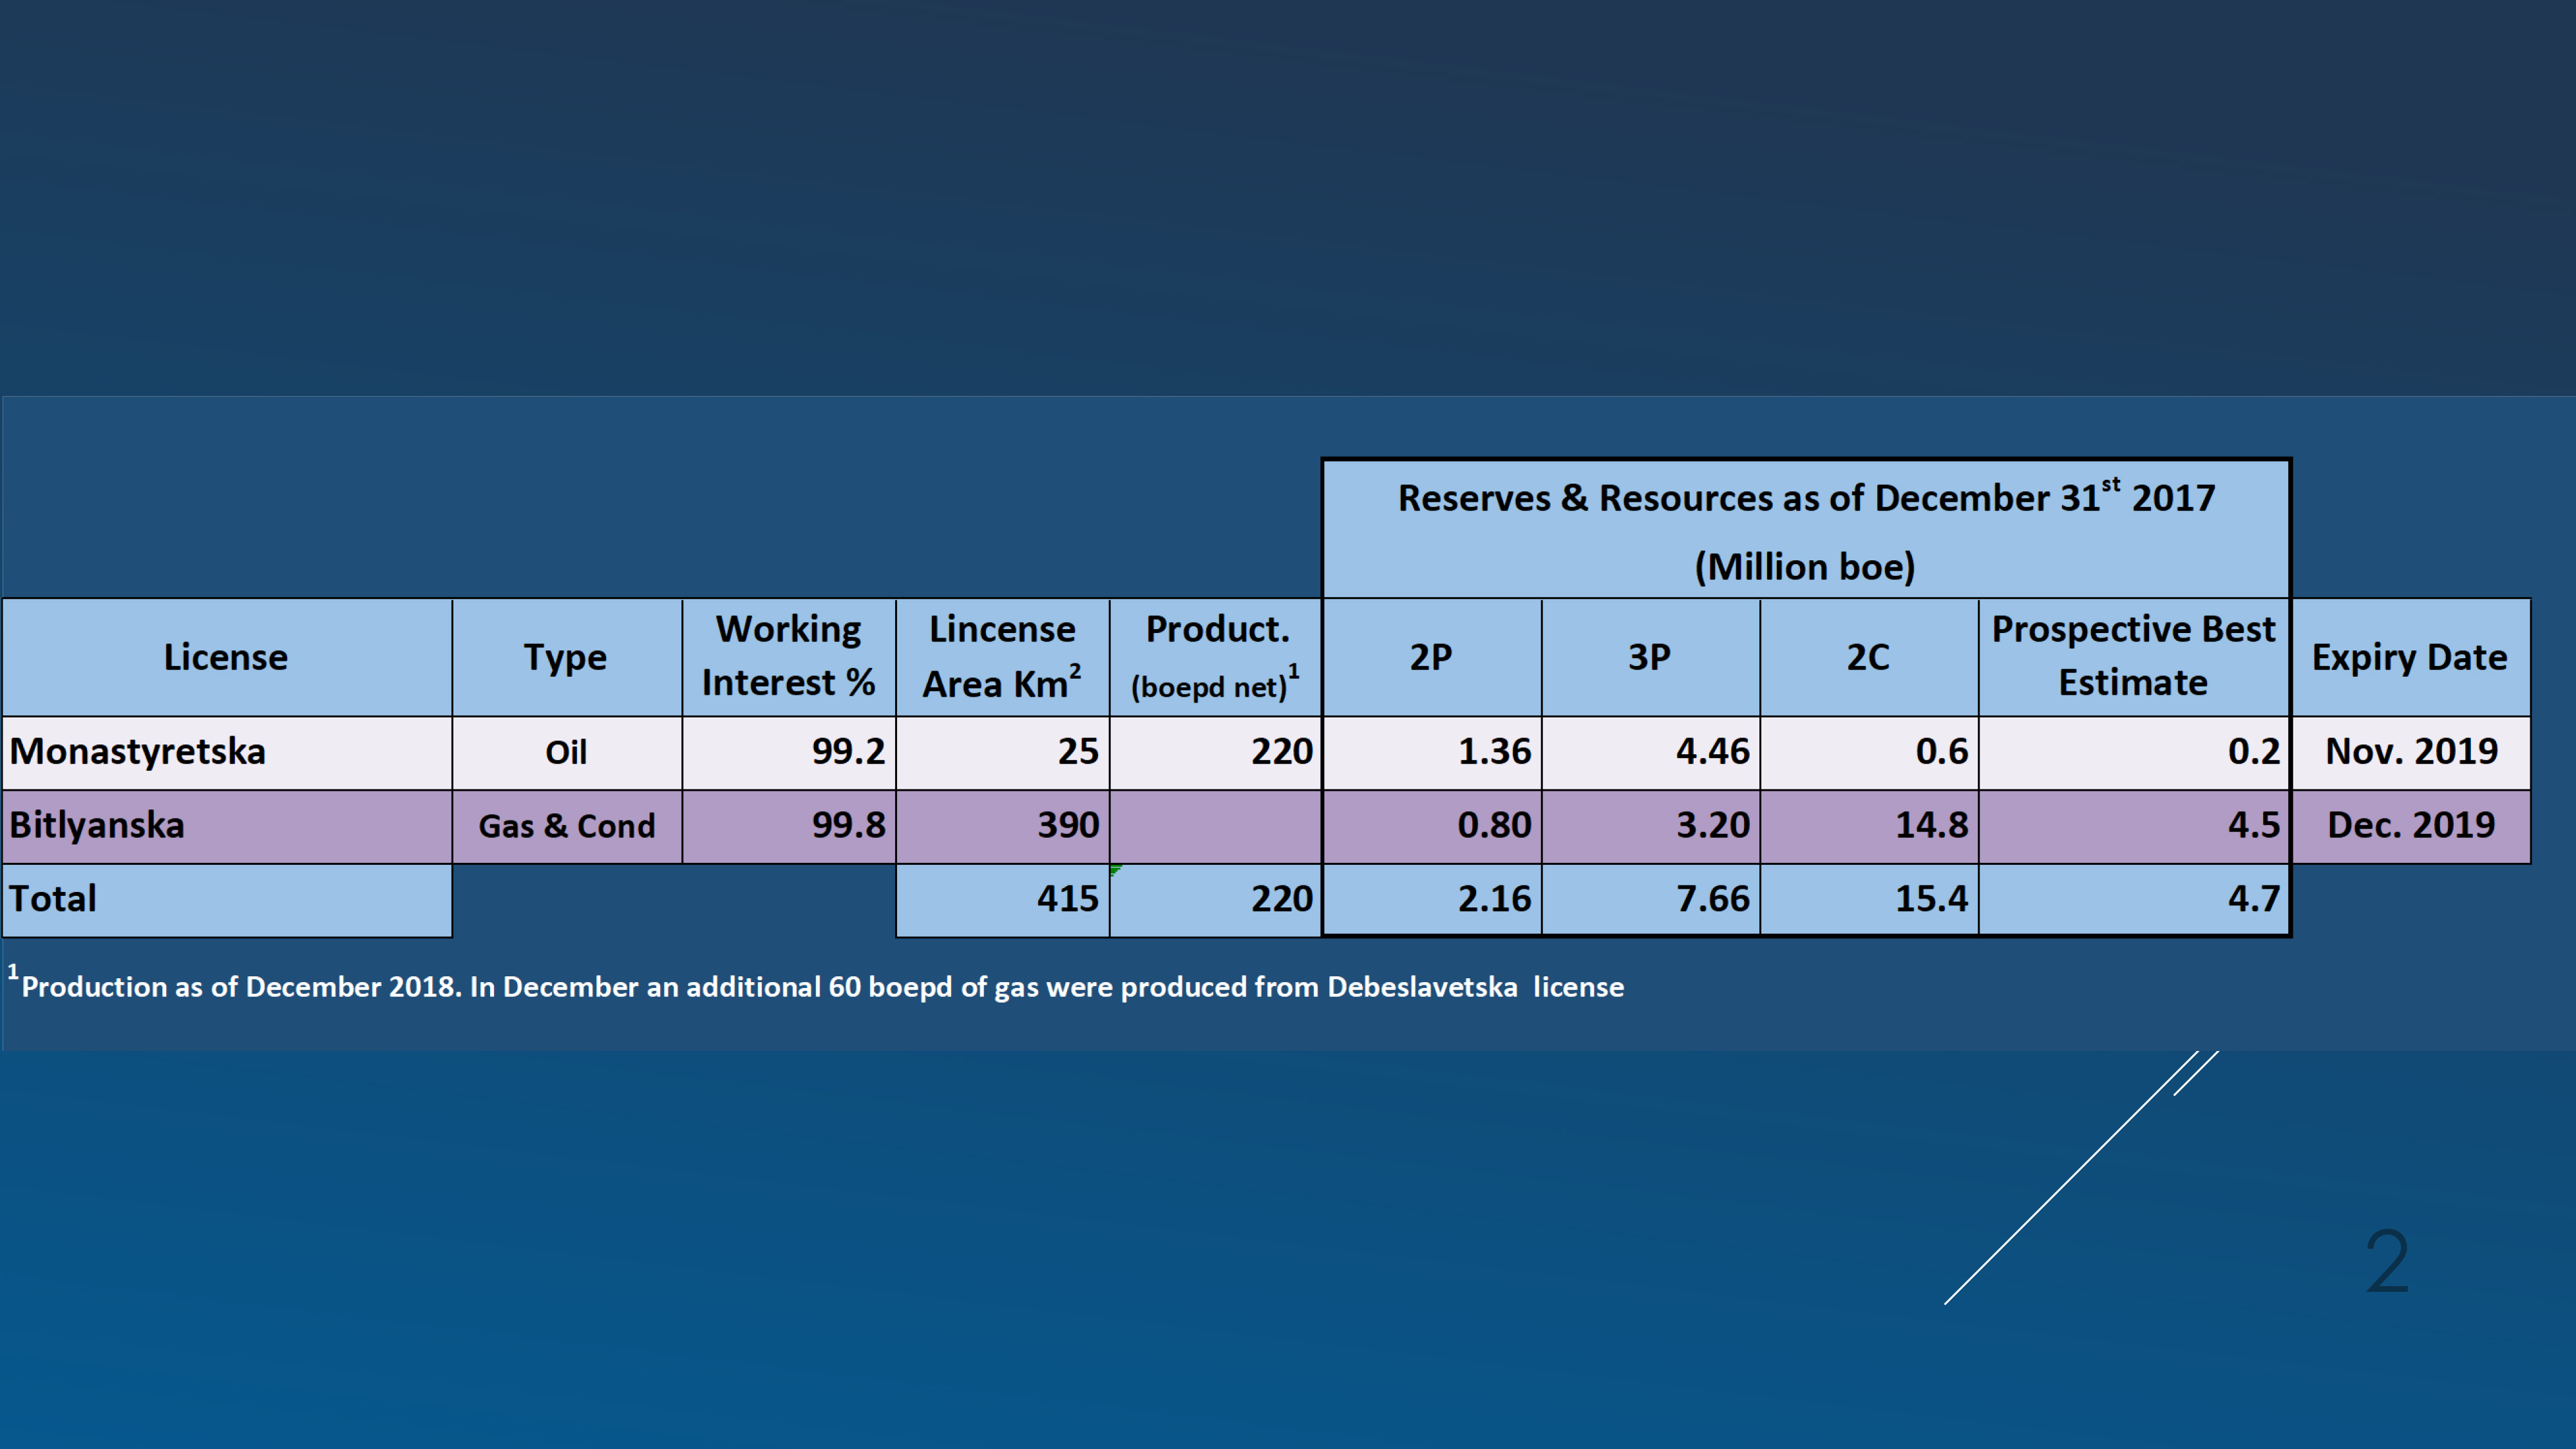
Task: Click the production footnote text
Action: [822, 987]
